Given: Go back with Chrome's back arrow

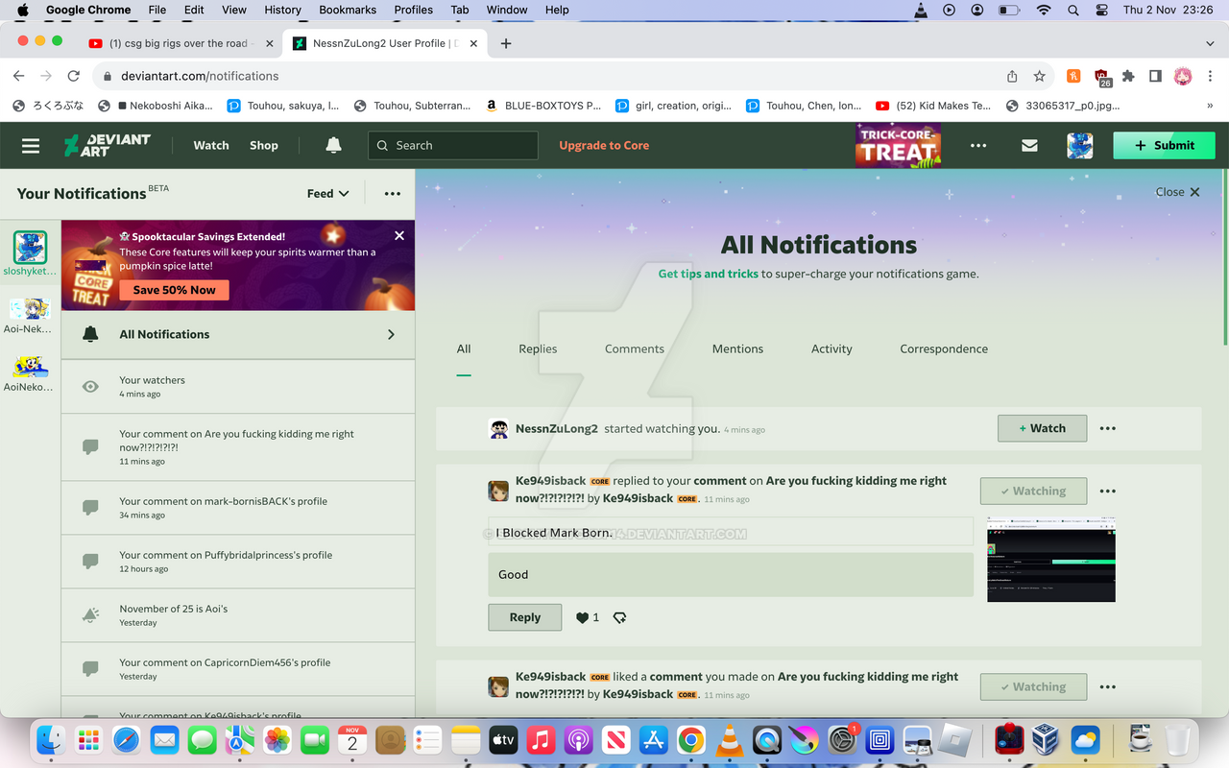Looking at the screenshot, I should (18, 76).
